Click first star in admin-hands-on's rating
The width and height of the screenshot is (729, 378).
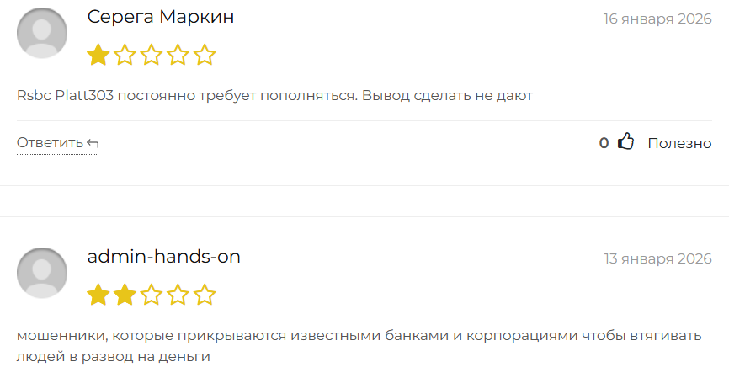pyautogui.click(x=98, y=295)
